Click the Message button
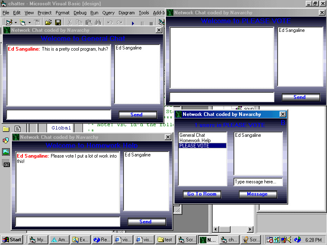327x245 pixels. [x=257, y=194]
